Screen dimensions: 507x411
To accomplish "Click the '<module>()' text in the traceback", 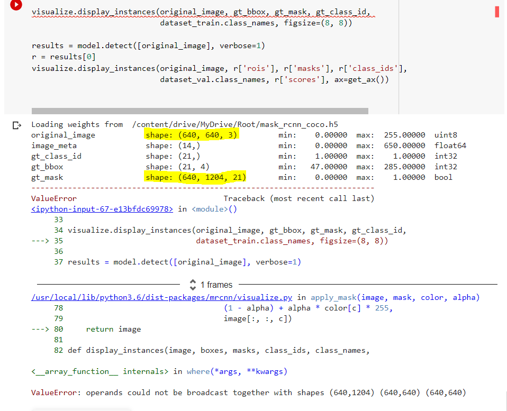I will pyautogui.click(x=214, y=209).
